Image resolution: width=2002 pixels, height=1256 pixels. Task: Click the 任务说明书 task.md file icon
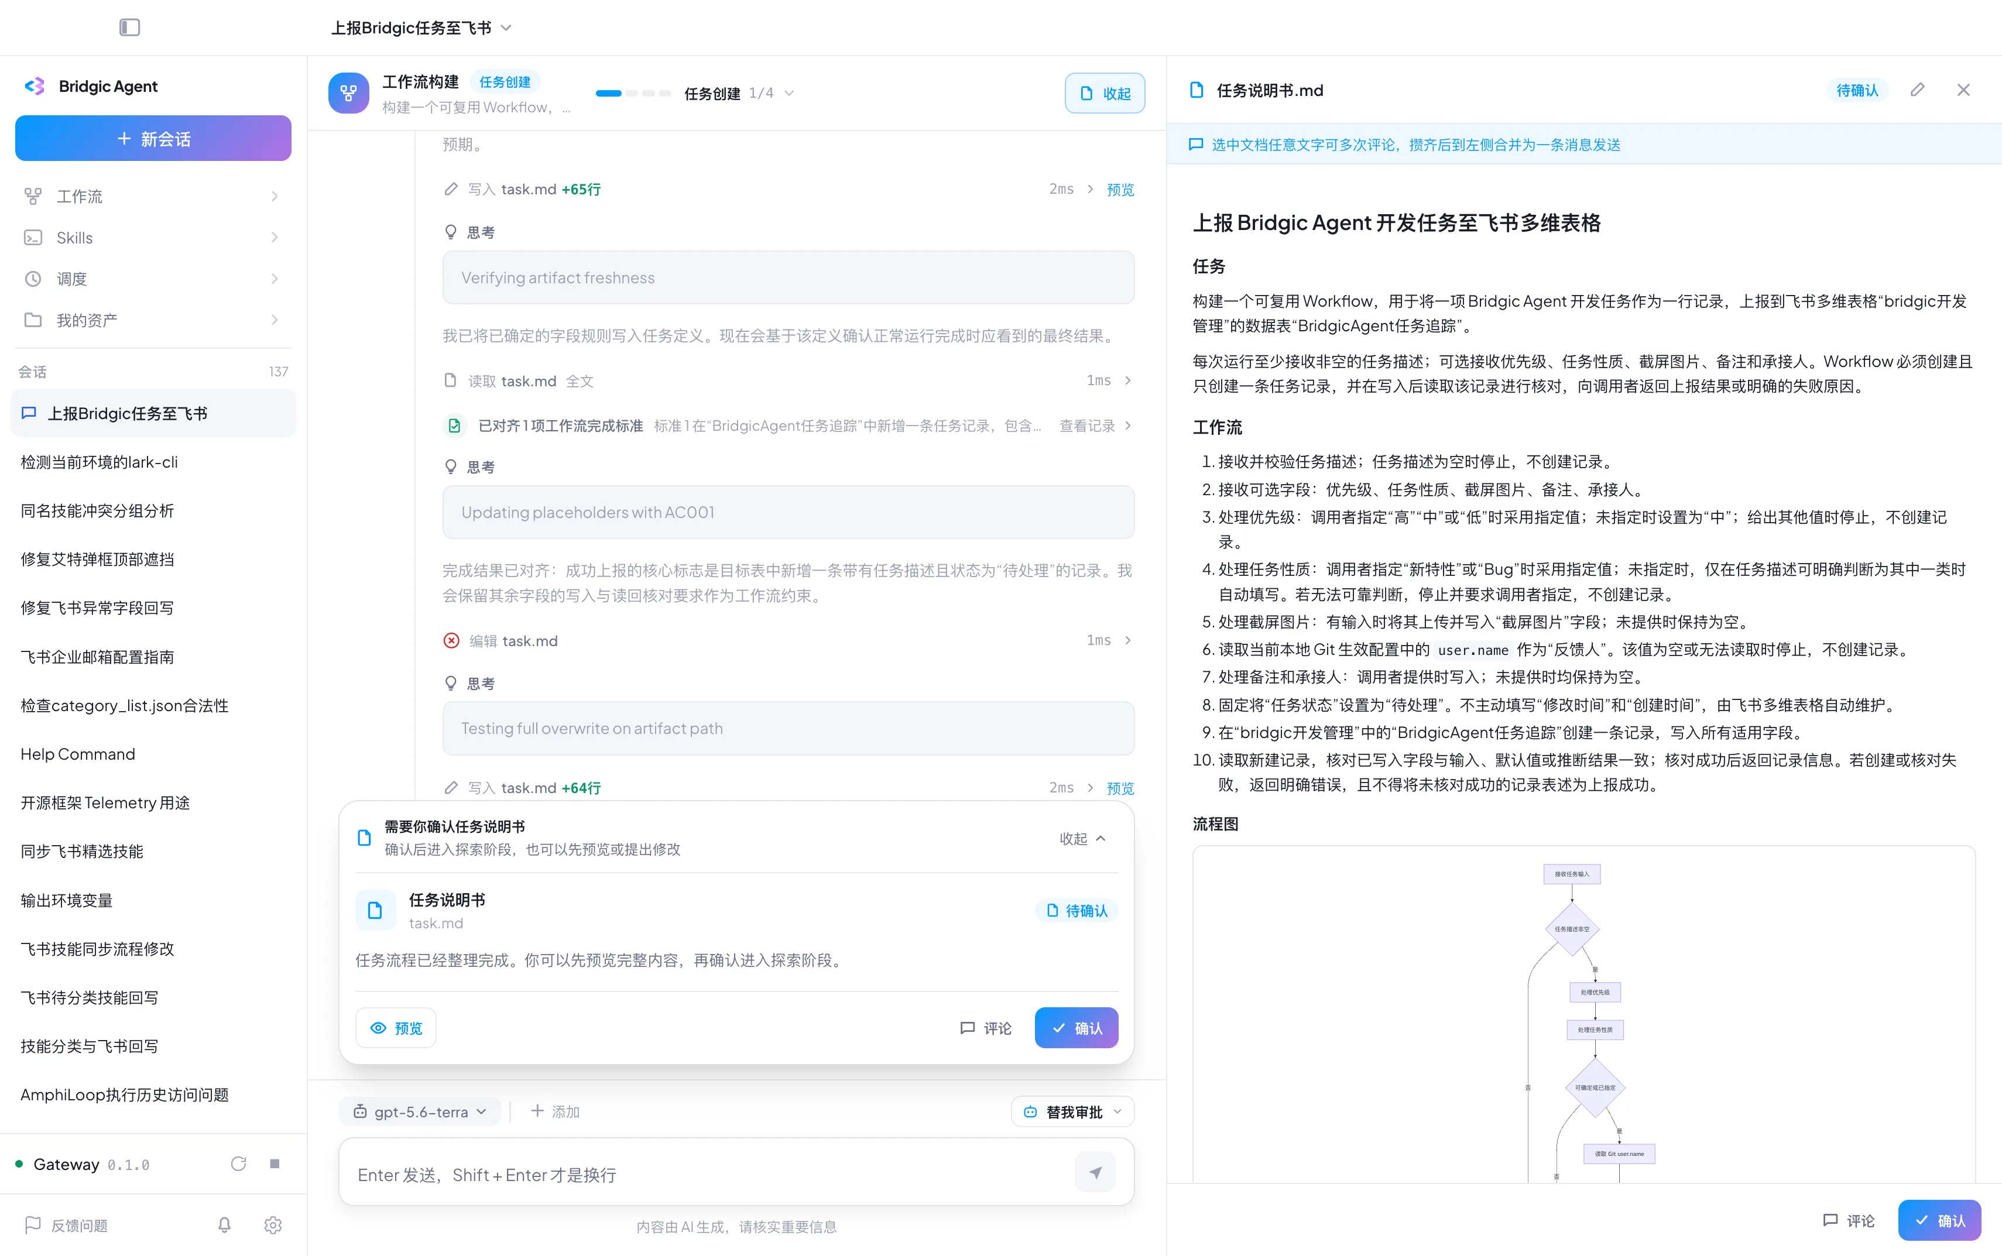(x=375, y=911)
